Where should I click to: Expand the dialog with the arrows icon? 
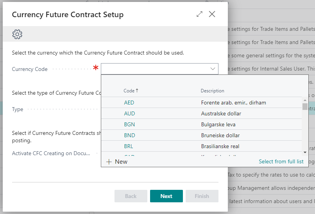pyautogui.click(x=199, y=14)
